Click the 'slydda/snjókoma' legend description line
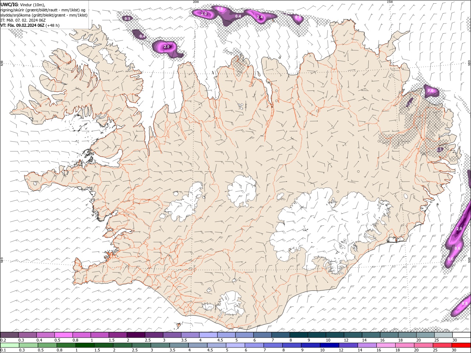The image size is (471, 353). pos(44,15)
